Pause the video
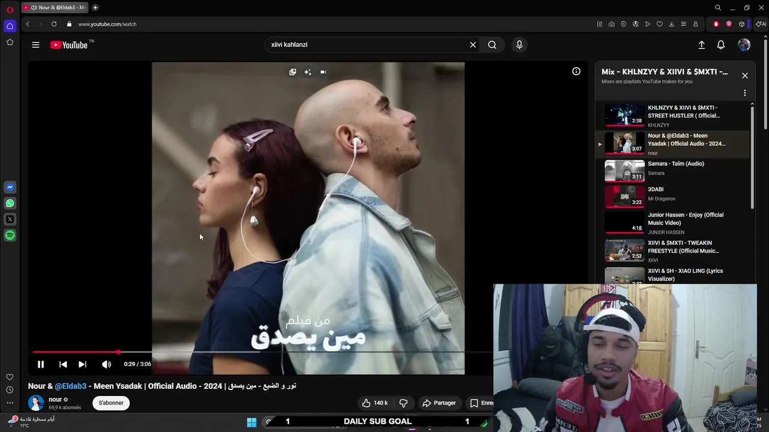This screenshot has width=769, height=432. click(x=41, y=364)
